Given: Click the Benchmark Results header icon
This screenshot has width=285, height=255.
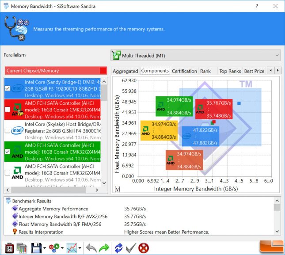Looking at the screenshot, I should tap(8, 201).
